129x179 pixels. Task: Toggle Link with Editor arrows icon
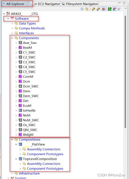tap(87, 9)
